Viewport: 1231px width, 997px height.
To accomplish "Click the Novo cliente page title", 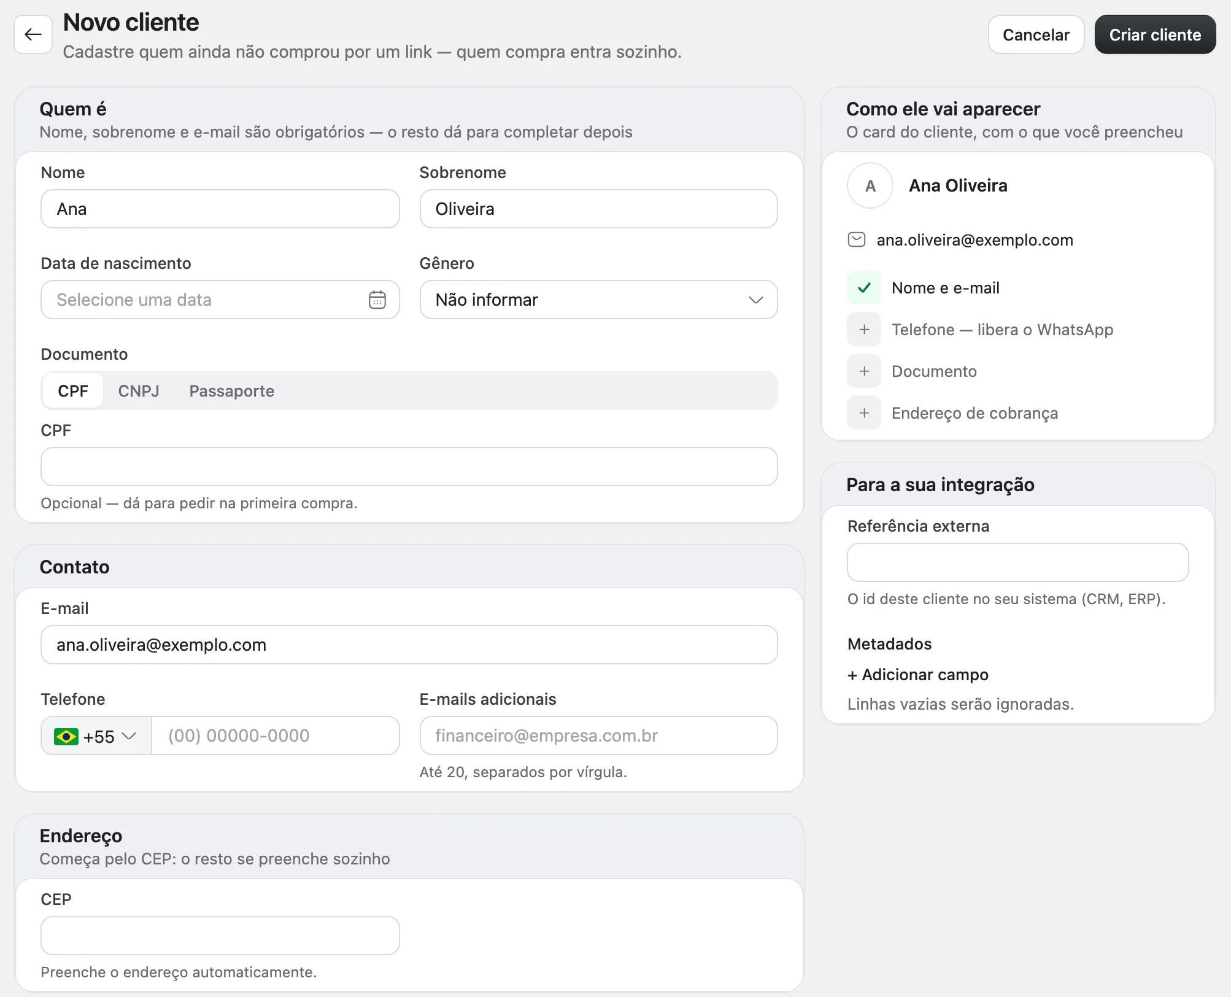I will pos(131,22).
